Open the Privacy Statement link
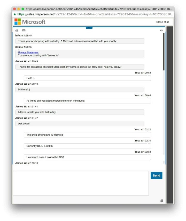Screen dimensions: 186x221 click(x=28, y=53)
